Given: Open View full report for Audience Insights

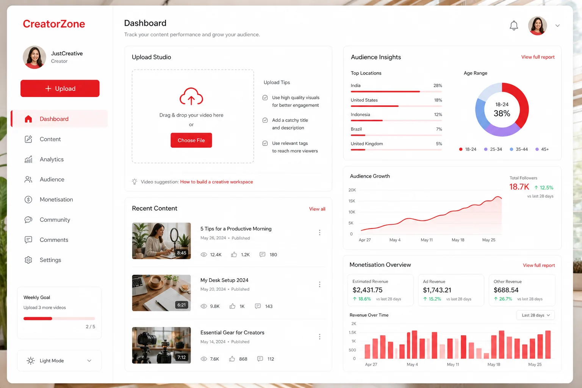Looking at the screenshot, I should (538, 57).
